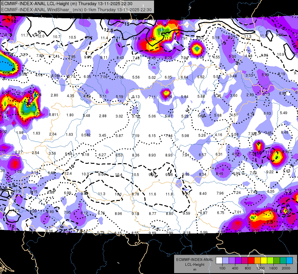Click the wind shear value "5.26"
This screenshot has height=274, width=298.
(202, 135)
